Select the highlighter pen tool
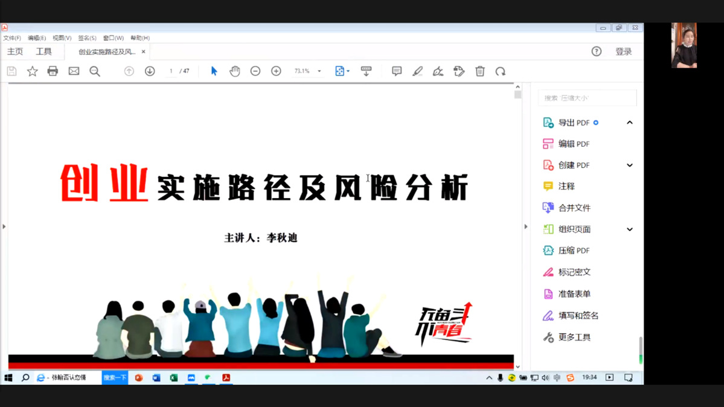 tap(417, 71)
